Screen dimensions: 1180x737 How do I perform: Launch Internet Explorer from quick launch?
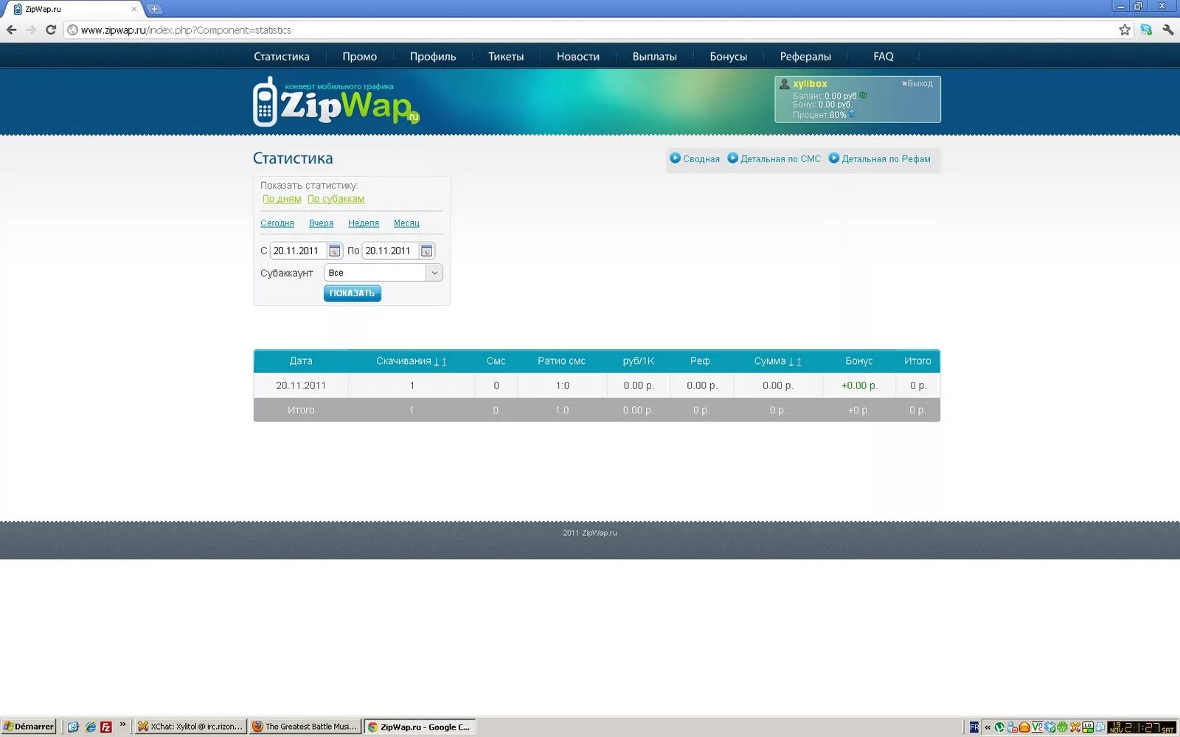click(x=90, y=727)
